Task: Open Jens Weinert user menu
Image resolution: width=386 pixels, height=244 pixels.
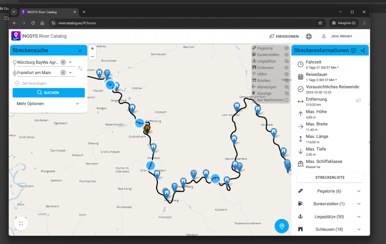Action: coord(339,36)
